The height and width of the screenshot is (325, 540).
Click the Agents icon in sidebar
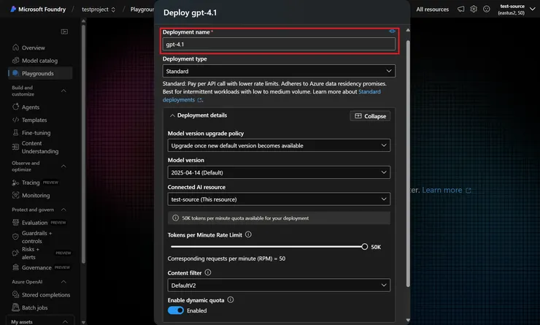(15, 107)
